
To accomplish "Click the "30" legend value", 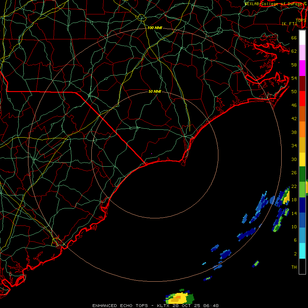I will pos(294,159).
